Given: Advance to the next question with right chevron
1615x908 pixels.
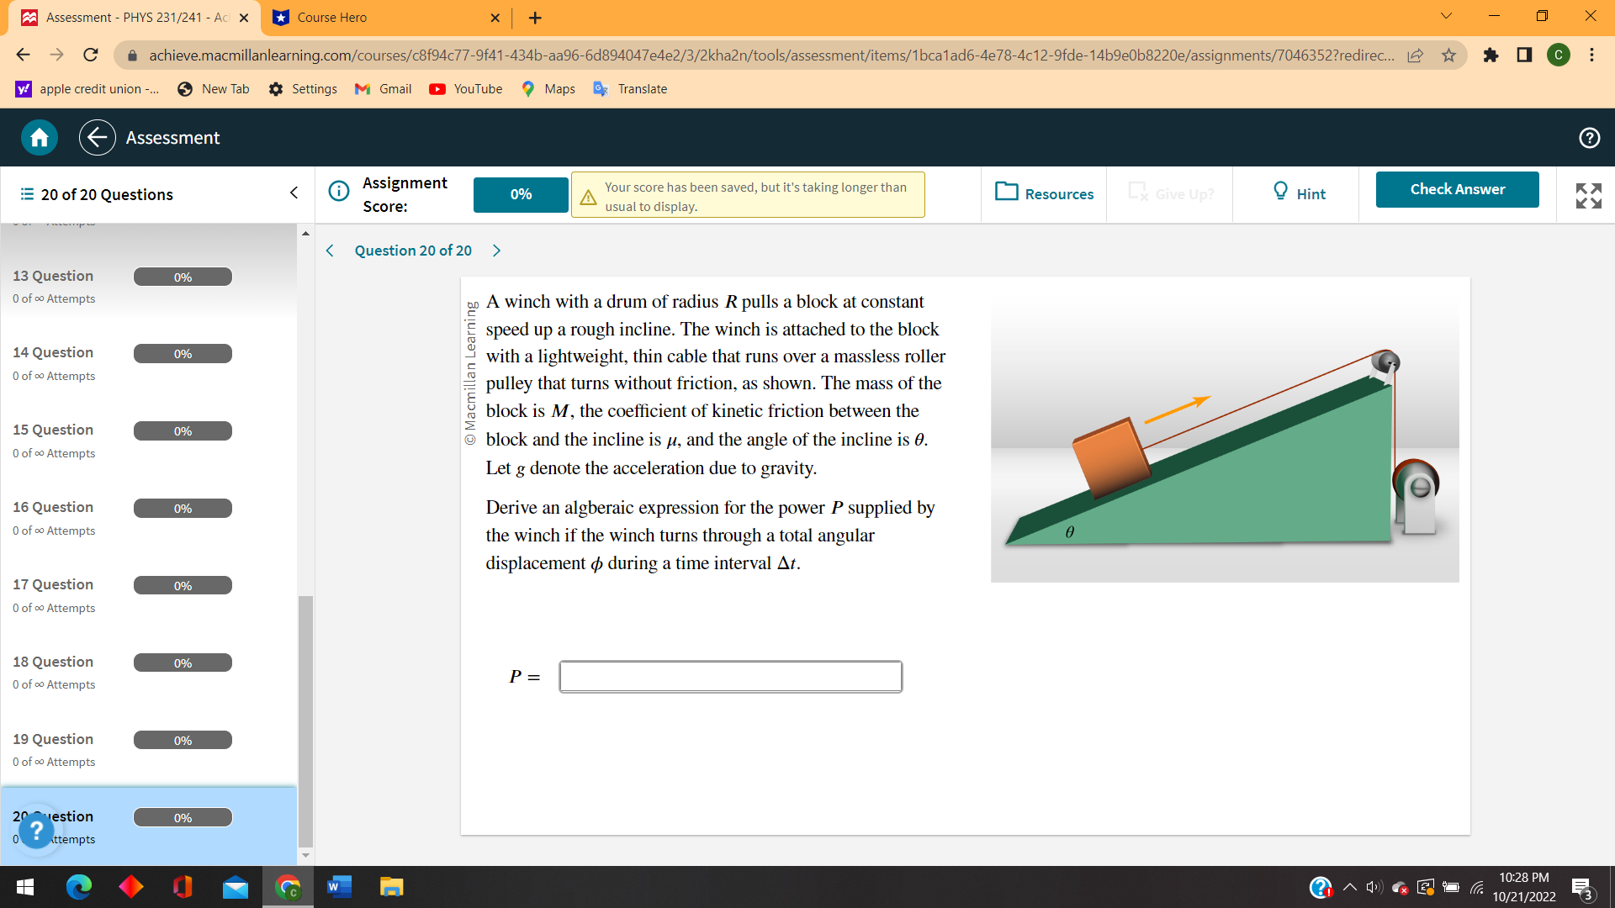Looking at the screenshot, I should click(496, 251).
